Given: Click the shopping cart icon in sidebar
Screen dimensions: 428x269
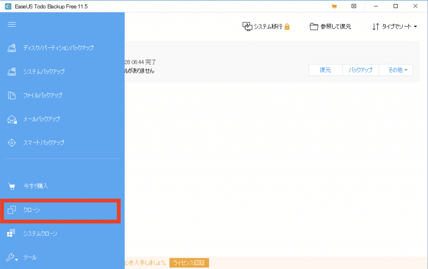Looking at the screenshot, I should (x=12, y=186).
